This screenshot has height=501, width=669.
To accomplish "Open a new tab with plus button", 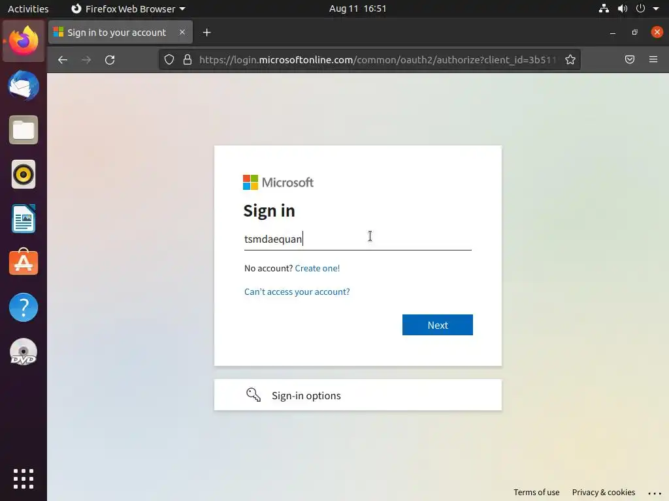I will [207, 33].
